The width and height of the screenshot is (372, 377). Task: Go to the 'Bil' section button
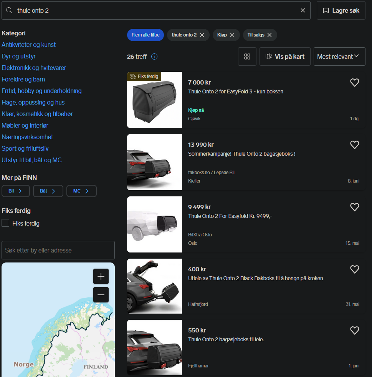pos(16,191)
